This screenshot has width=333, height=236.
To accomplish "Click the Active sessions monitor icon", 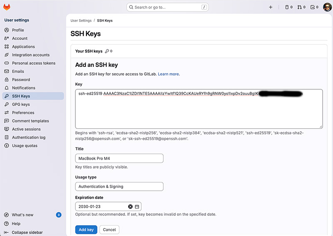I will pyautogui.click(x=7, y=129).
